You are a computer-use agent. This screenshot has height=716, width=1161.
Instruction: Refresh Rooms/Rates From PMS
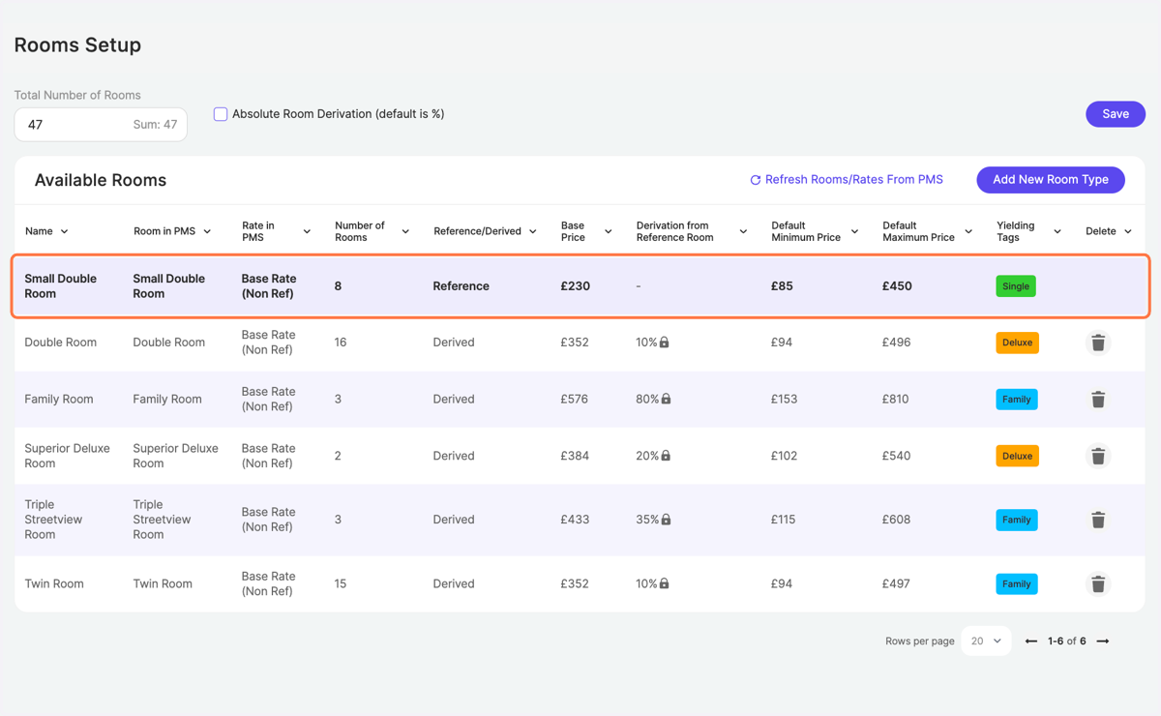point(847,180)
